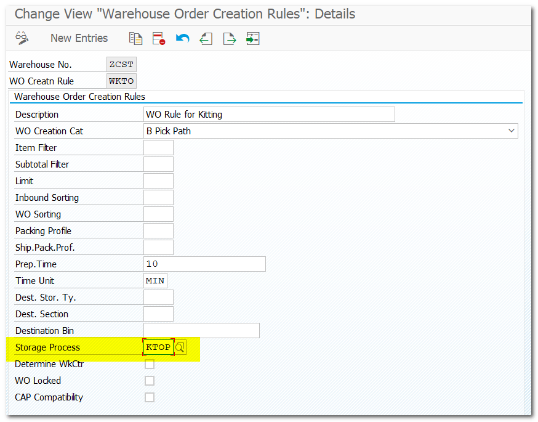This screenshot has width=538, height=422.
Task: Click the Storage Process field containing KTOP
Action: 158,347
